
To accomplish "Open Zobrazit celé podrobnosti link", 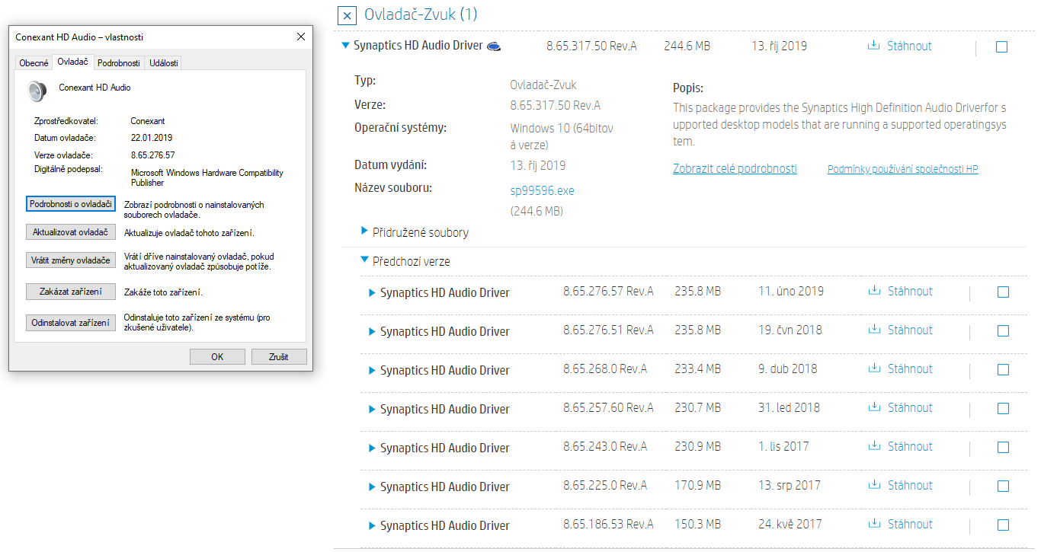I will point(735,169).
